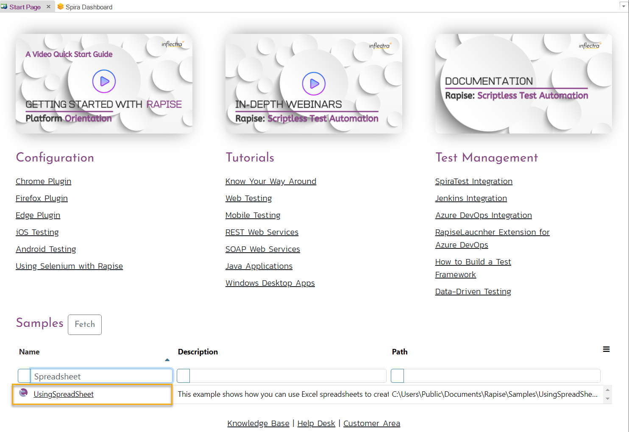Open the Help Desk footer link
Screen dimensions: 629x432
tap(316, 424)
